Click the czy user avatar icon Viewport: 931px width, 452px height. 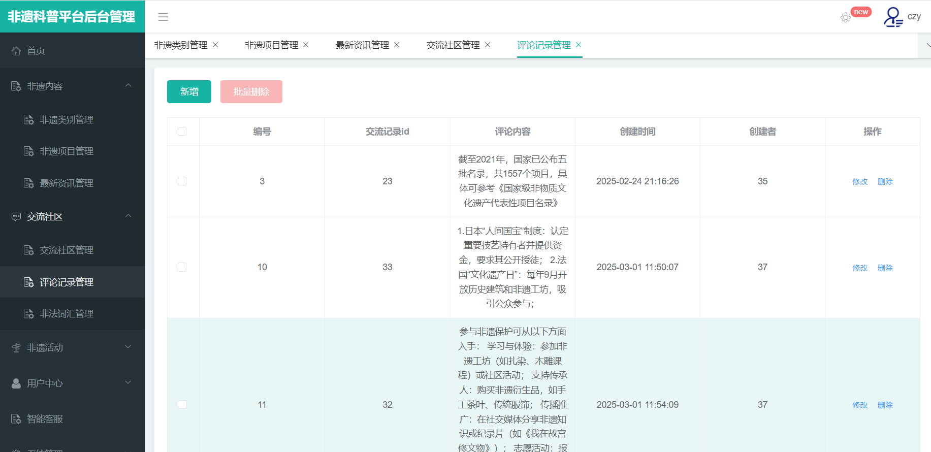coord(893,17)
